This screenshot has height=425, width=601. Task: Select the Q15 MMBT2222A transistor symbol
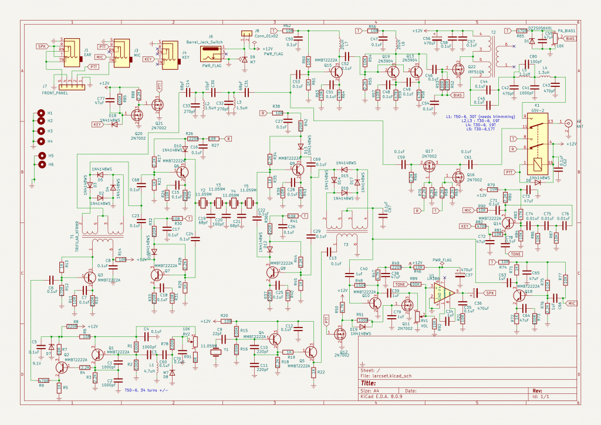point(336,72)
